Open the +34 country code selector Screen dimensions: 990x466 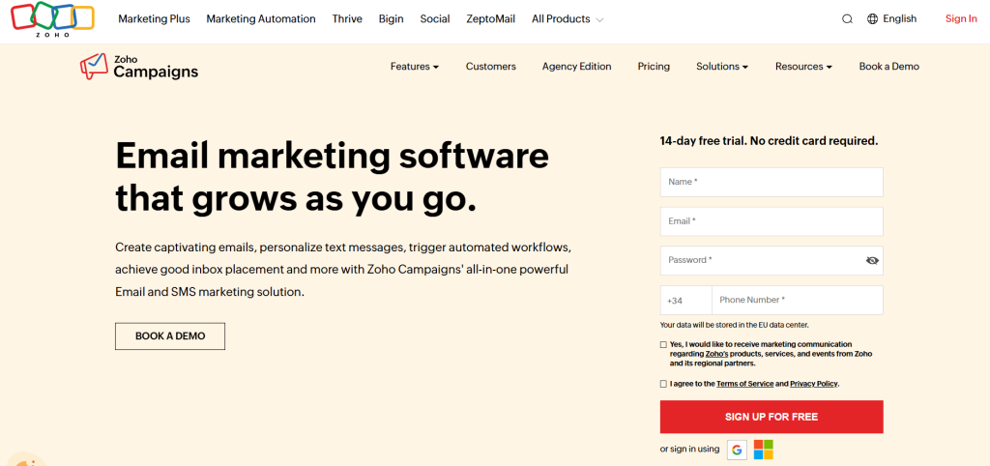[x=685, y=300]
